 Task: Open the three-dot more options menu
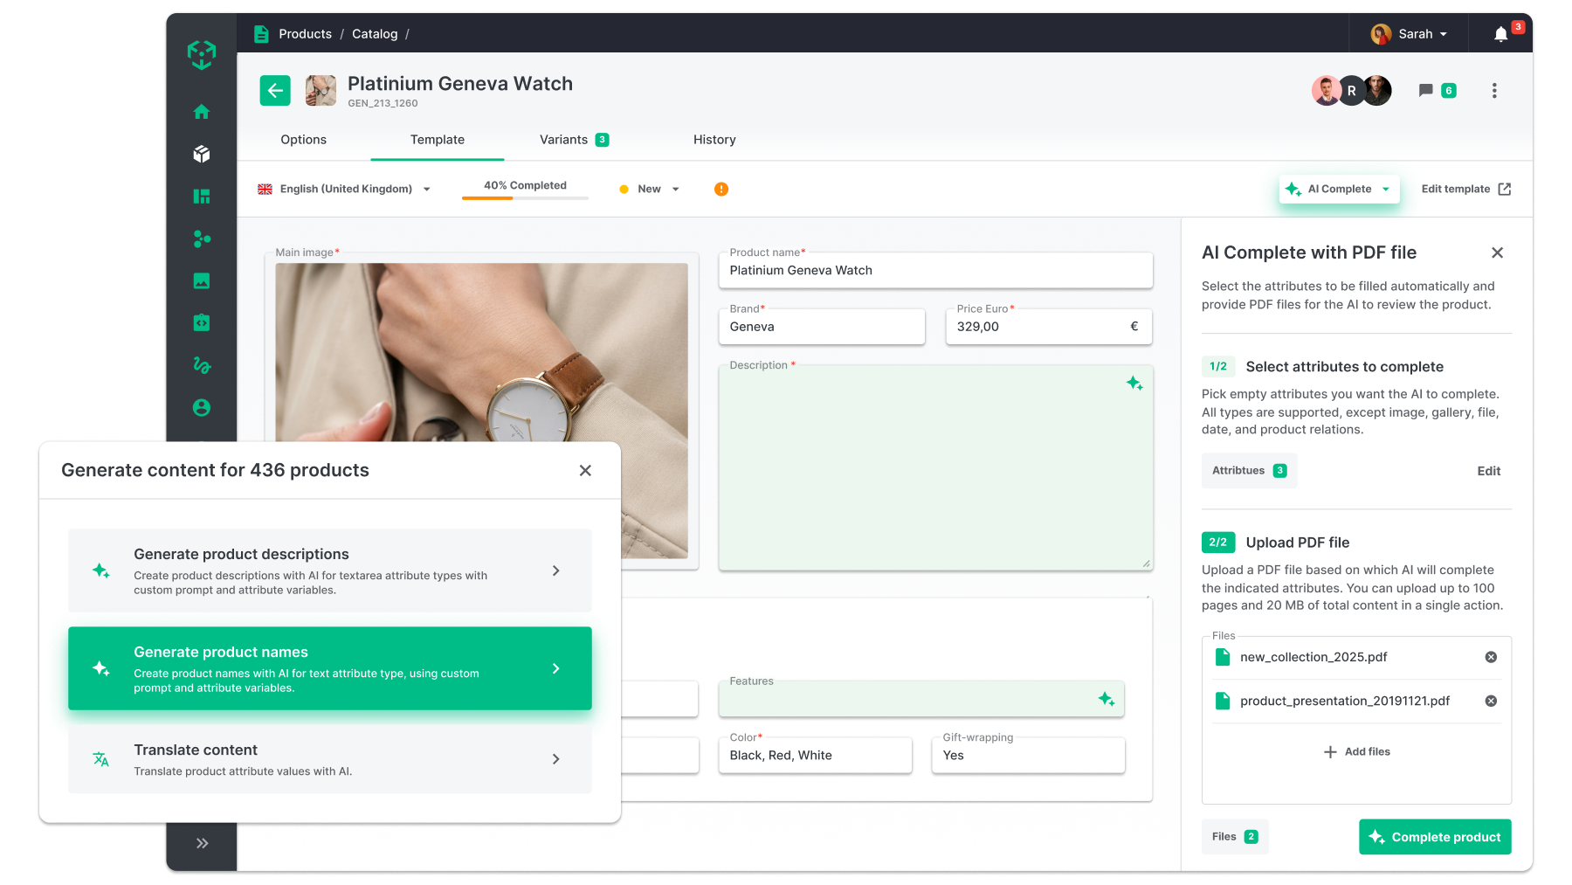click(1494, 91)
